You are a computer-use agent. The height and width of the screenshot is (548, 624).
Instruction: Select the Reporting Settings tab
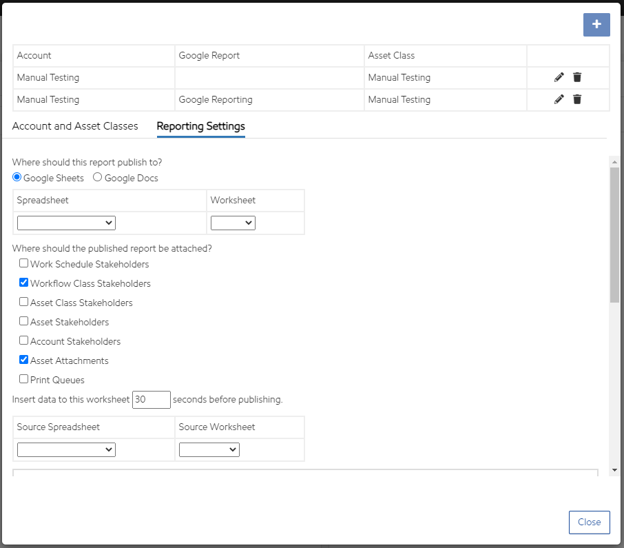(200, 126)
